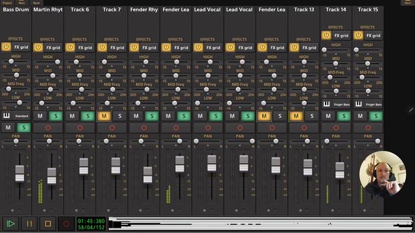Image resolution: width=415 pixels, height=233 pixels.
Task: Solo Track 7
Action: (120, 116)
